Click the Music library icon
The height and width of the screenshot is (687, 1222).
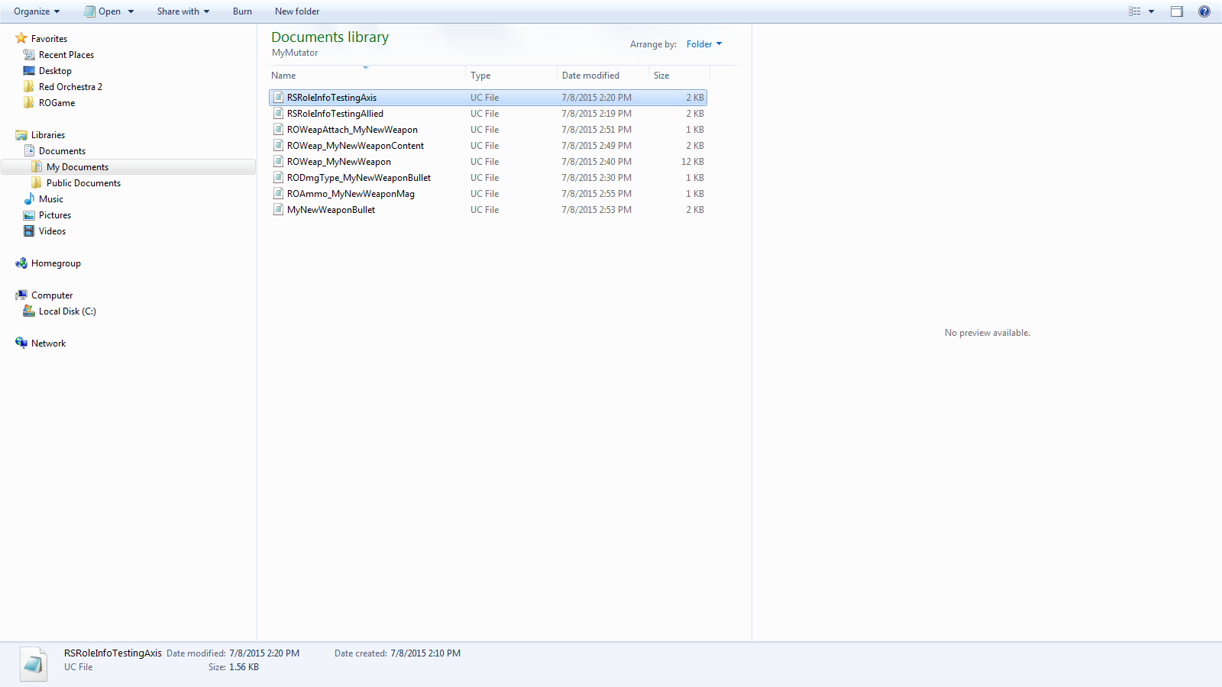point(29,199)
